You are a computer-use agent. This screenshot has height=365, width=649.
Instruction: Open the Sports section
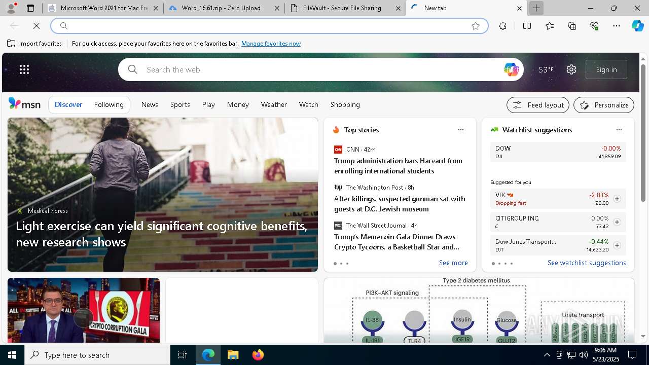[x=180, y=104]
